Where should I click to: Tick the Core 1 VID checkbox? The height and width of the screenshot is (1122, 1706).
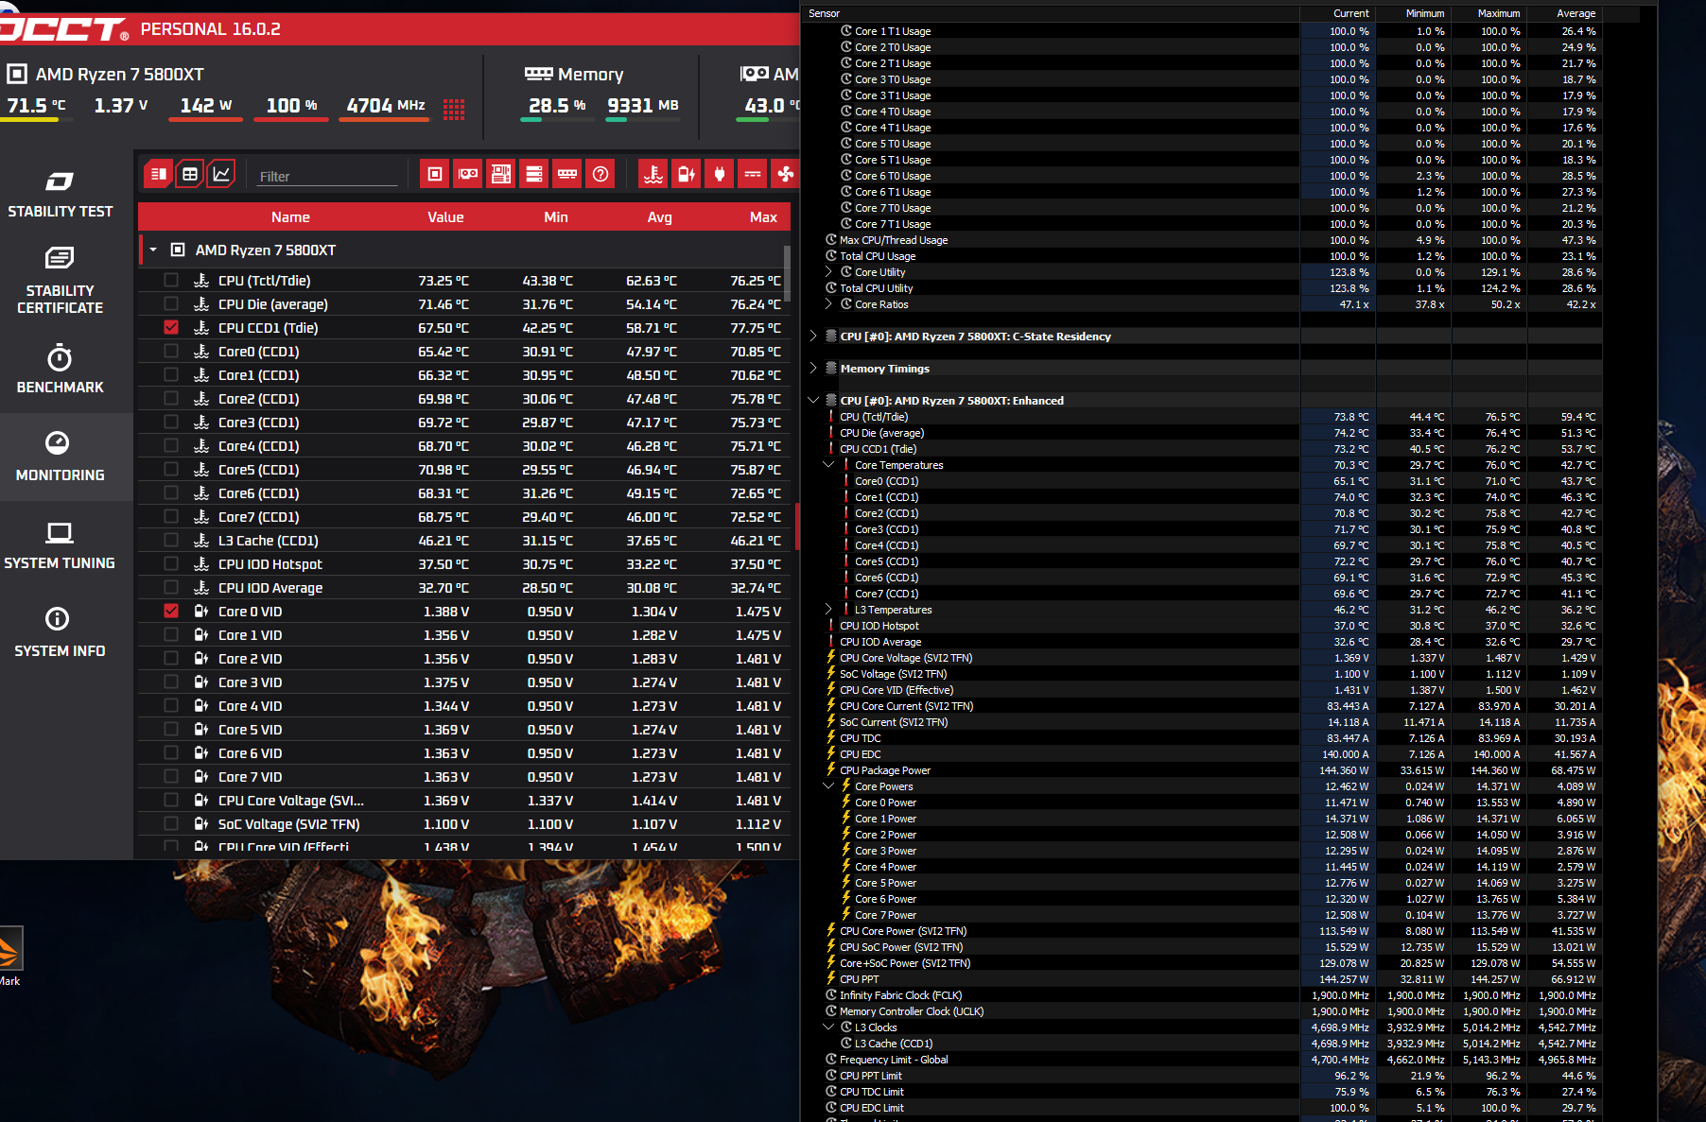tap(171, 635)
